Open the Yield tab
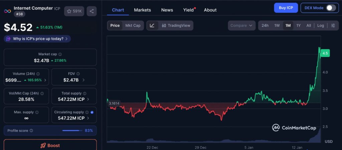 tap(189, 10)
